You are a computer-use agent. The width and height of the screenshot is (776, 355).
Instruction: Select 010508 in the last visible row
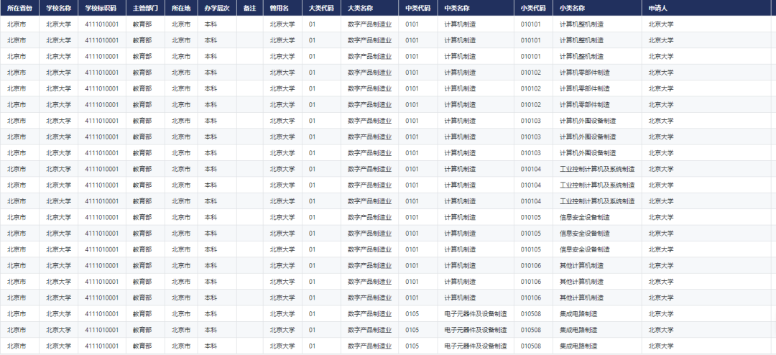[x=530, y=346]
